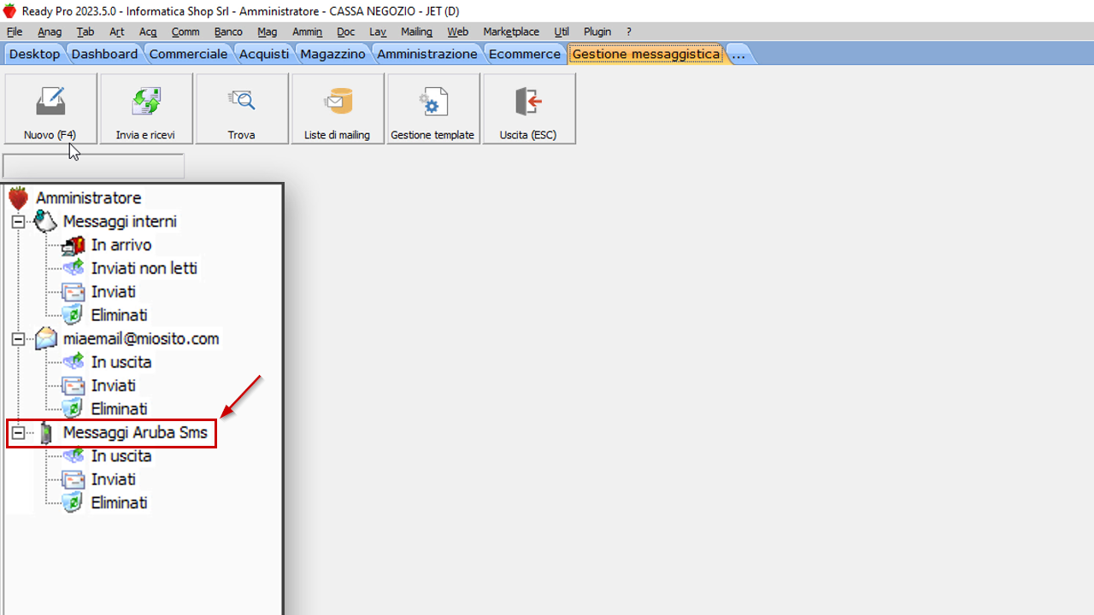Click In uscita icon under Aruba Sms
This screenshot has width=1094, height=615.
(74, 456)
